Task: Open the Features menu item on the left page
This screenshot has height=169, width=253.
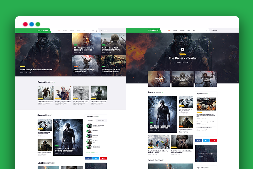Action: (72, 31)
